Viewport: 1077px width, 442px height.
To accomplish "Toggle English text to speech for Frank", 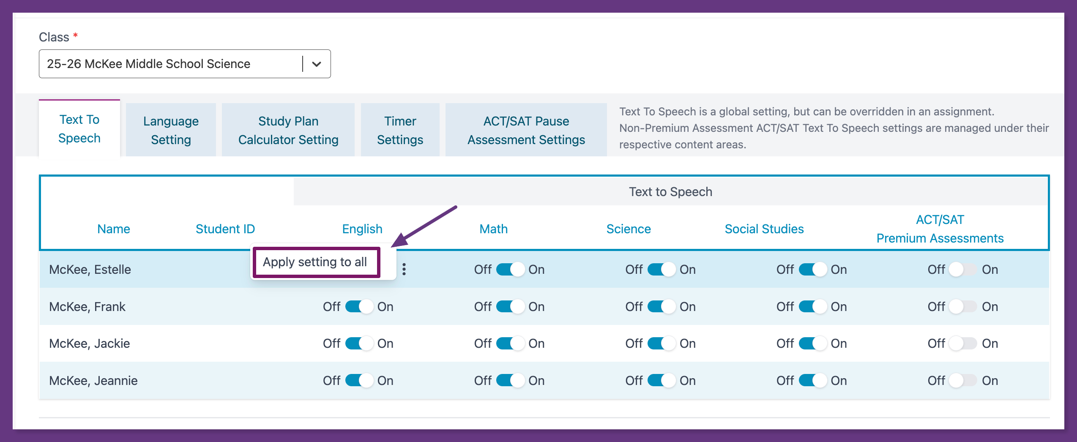I will pos(359,307).
